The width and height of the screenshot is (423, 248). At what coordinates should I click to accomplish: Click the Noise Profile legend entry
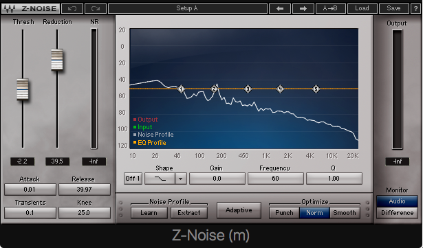(x=153, y=135)
